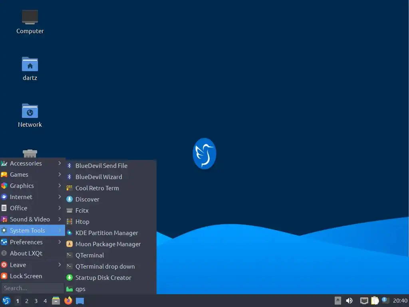The width and height of the screenshot is (409, 307).
Task: Click the Cool Retro Term CRT icon
Action: pyautogui.click(x=69, y=188)
